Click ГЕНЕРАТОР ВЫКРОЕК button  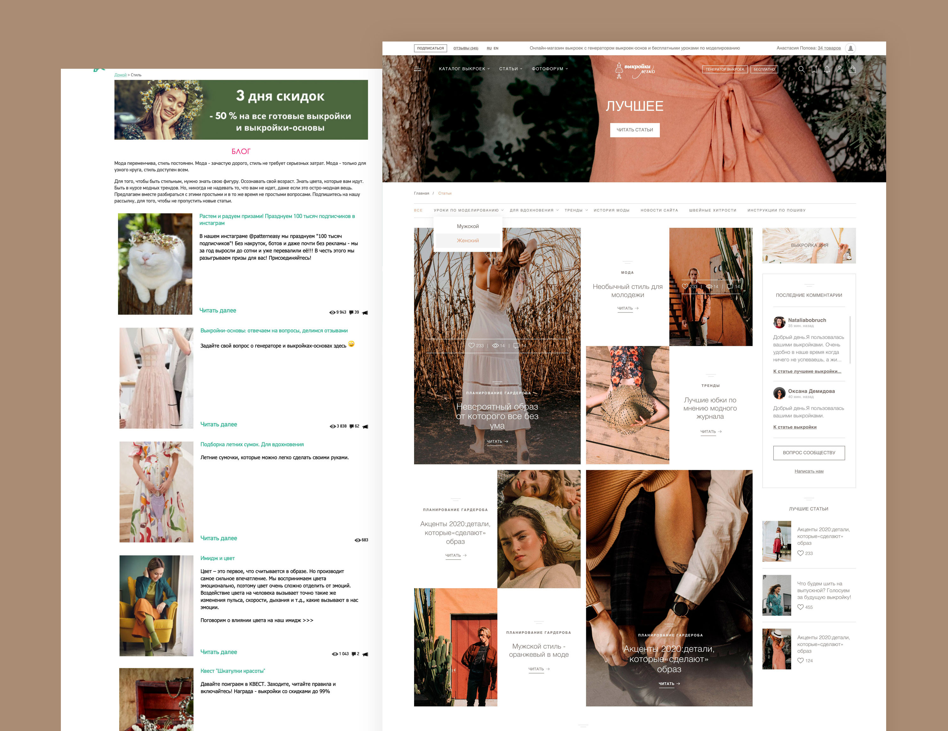click(724, 69)
